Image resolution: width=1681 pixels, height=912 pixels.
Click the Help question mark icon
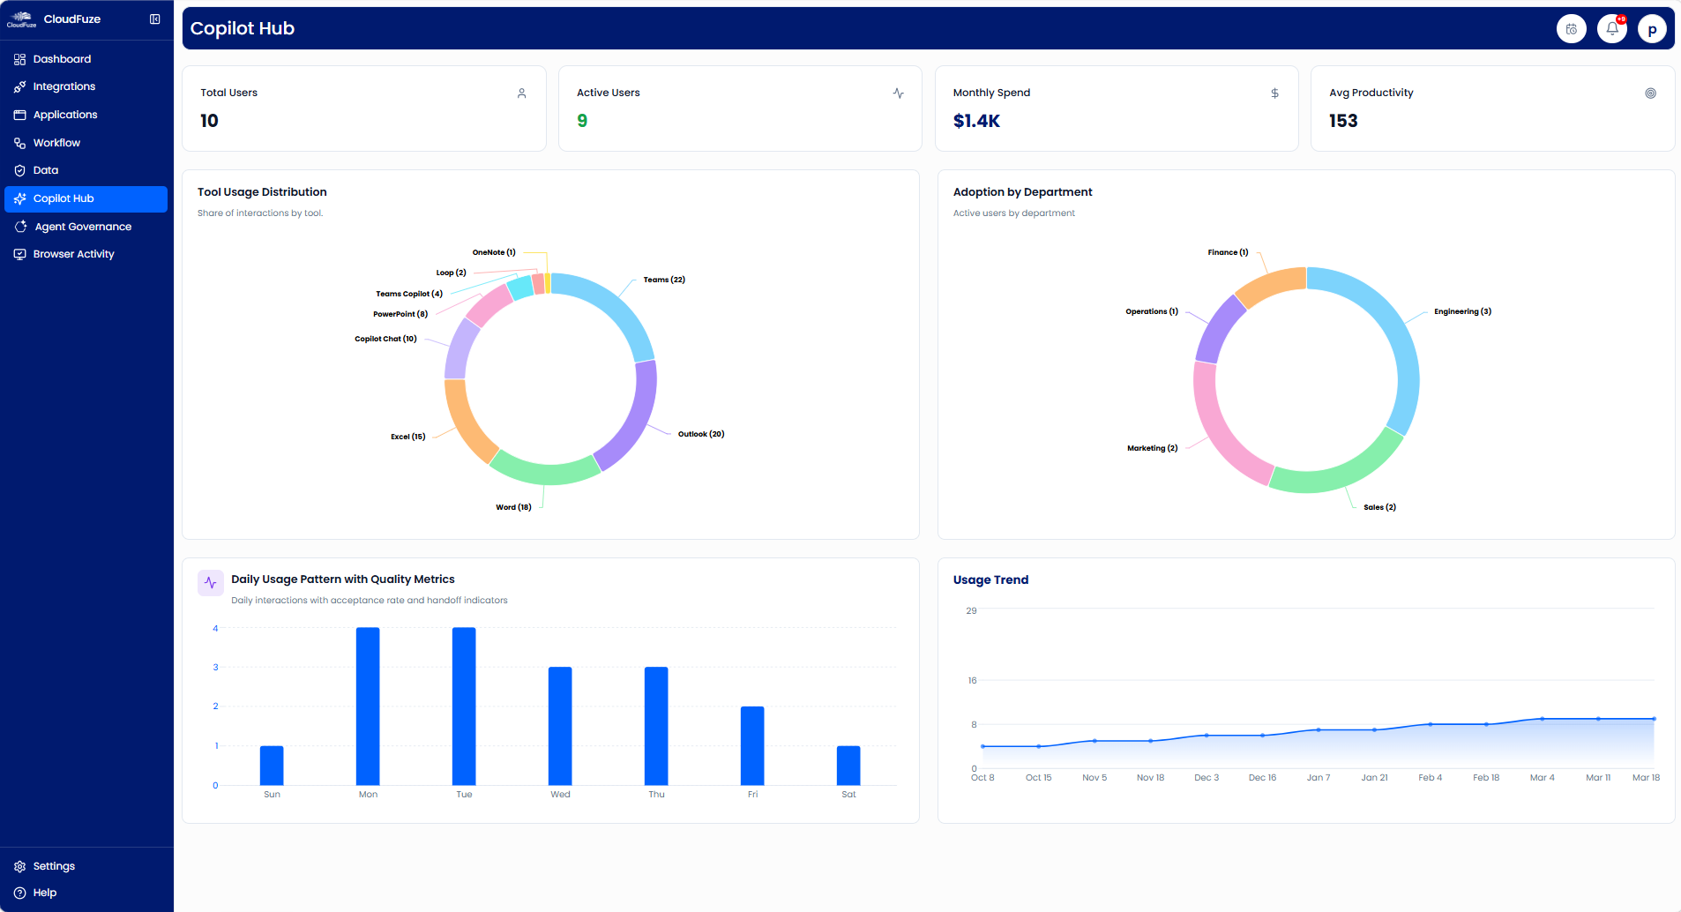pyautogui.click(x=20, y=893)
